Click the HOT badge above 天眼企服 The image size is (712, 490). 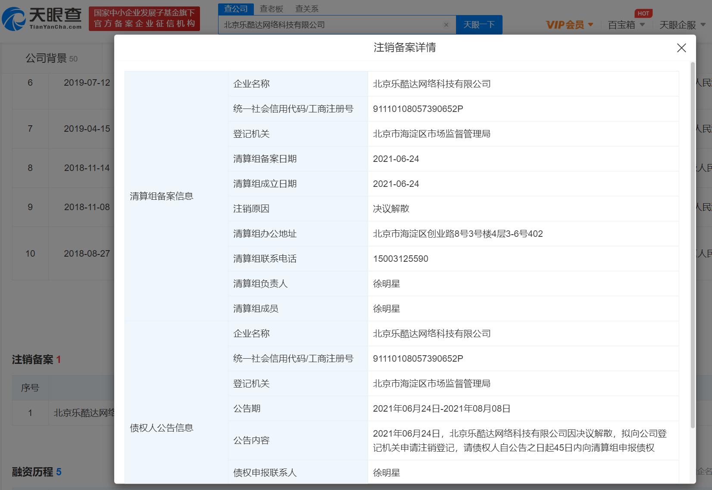pos(643,13)
